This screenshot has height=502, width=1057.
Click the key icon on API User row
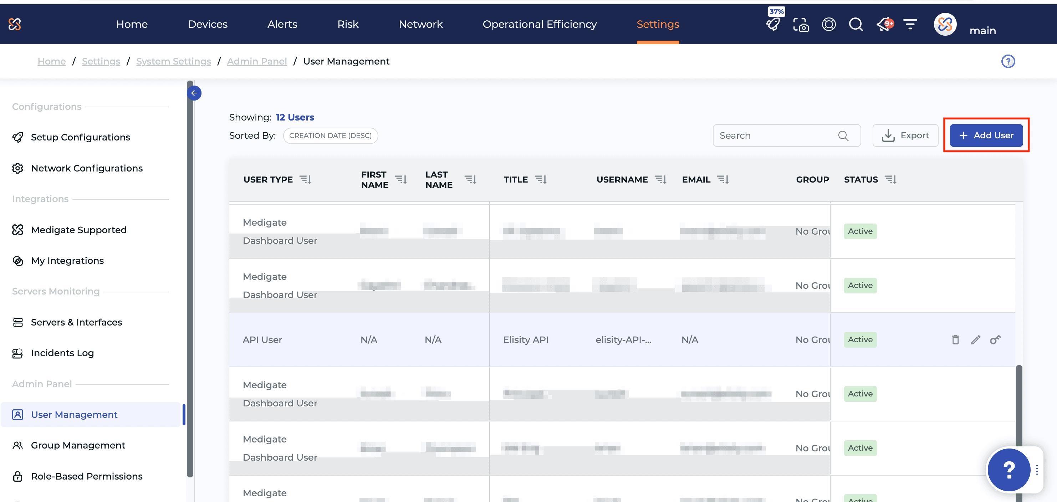tap(995, 339)
